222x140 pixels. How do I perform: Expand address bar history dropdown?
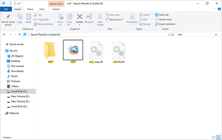tap(169, 35)
